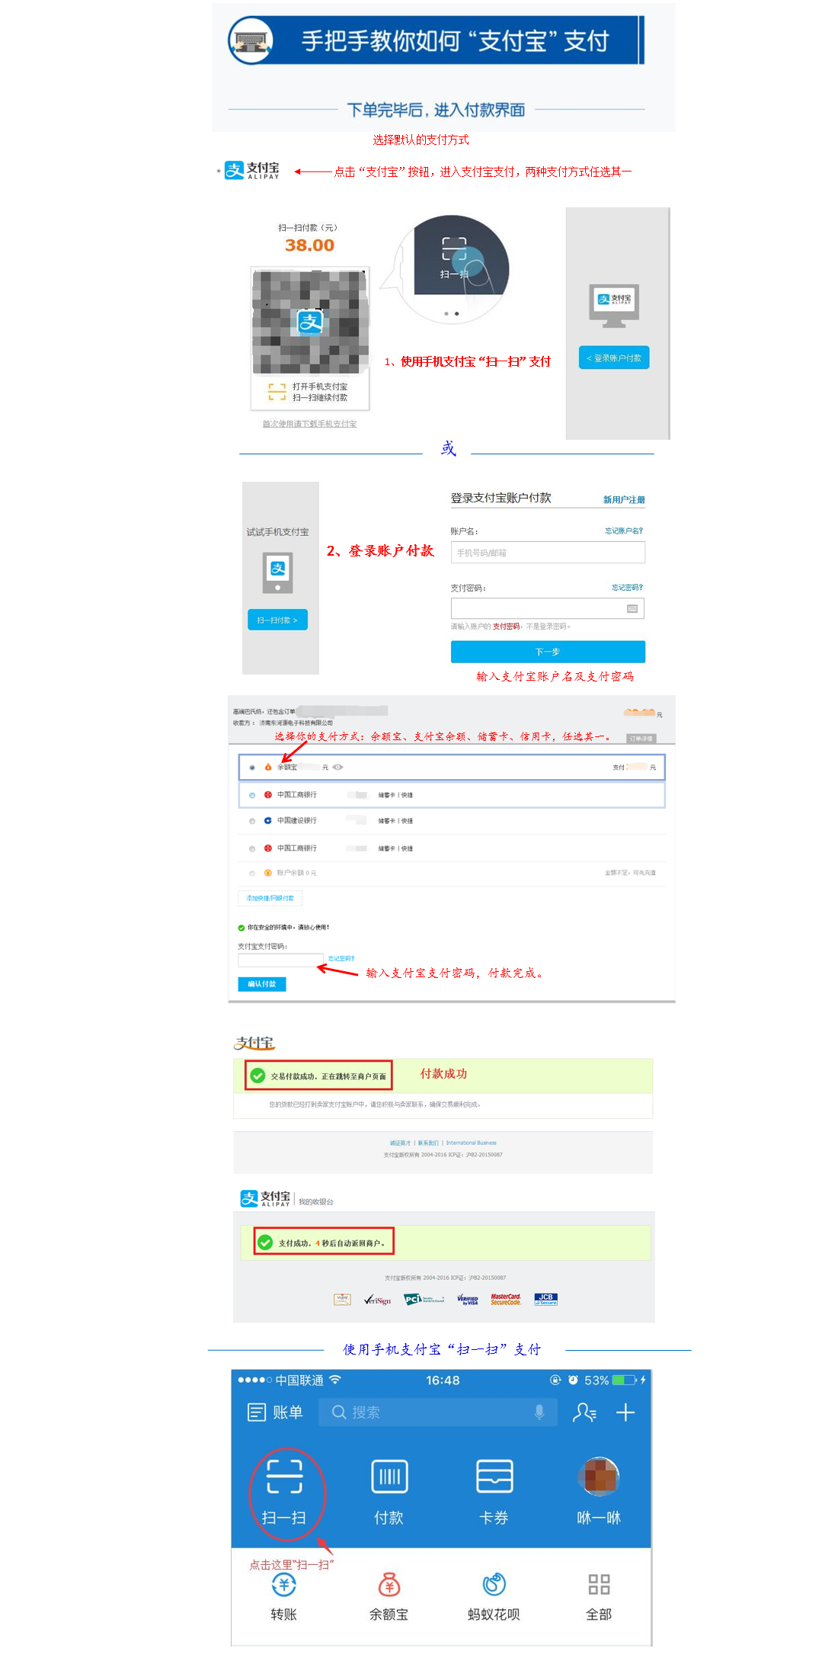Click the 16:48 clock in the status bar
838x1677 pixels.
pyautogui.click(x=443, y=1380)
